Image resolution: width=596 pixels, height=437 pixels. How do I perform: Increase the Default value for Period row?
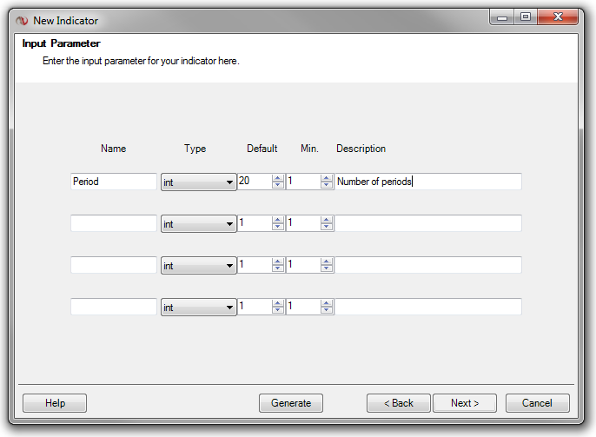(278, 178)
